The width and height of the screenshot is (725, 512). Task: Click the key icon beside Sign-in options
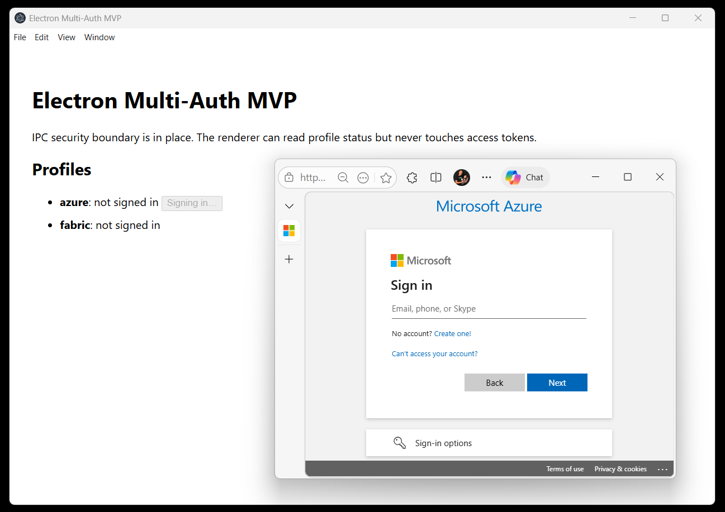400,443
